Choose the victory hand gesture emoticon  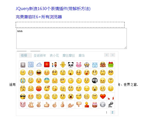click(x=39, y=104)
